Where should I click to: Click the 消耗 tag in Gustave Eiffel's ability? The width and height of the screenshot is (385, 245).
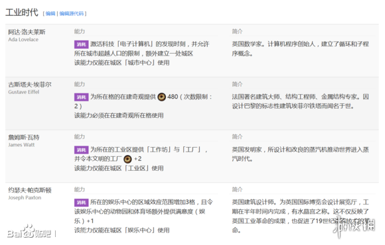(81, 97)
